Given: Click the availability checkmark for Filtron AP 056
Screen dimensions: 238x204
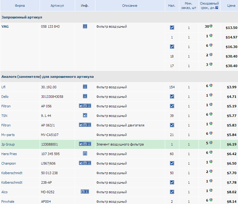Looking at the screenshot, I should point(172,106).
